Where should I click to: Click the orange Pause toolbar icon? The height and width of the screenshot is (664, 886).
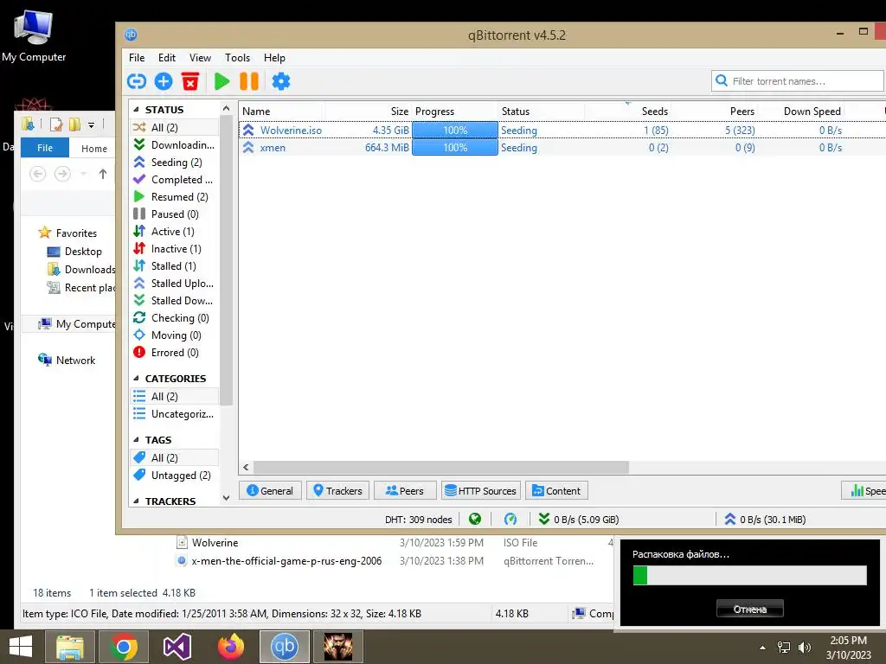pos(249,81)
